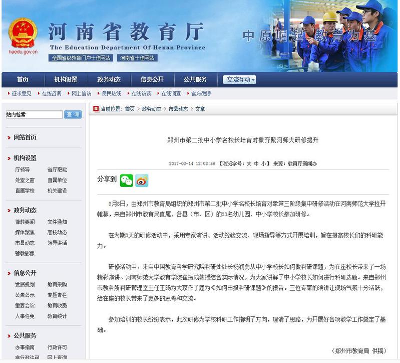400x363 pixels.
Task: Expand the 交流互动 dropdown in navigation bar
Action: (x=240, y=80)
